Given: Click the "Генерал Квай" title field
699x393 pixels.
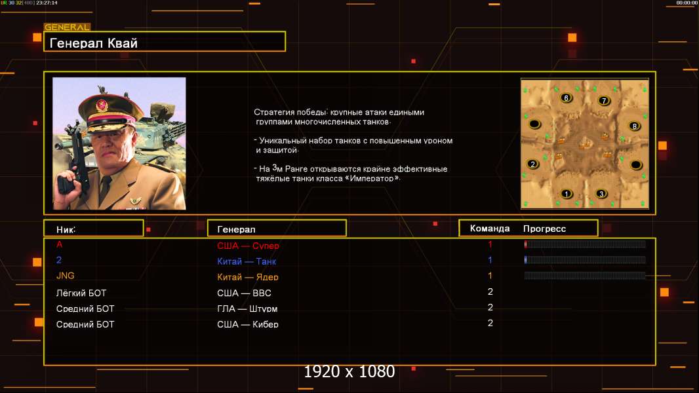Looking at the screenshot, I should [x=164, y=43].
